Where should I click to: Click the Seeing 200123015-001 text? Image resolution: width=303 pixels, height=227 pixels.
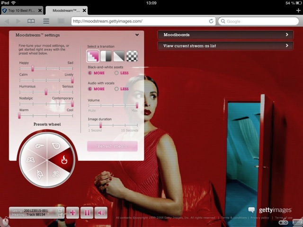[x=30, y=210]
